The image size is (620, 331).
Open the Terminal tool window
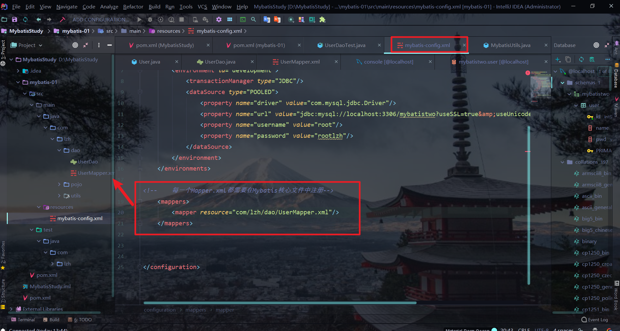tap(23, 320)
